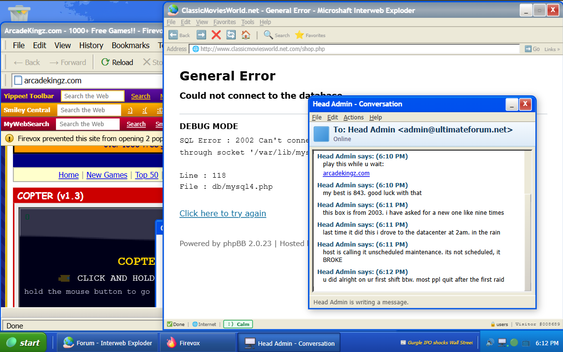Click 'Visitor #008689' counter text

(x=537, y=324)
